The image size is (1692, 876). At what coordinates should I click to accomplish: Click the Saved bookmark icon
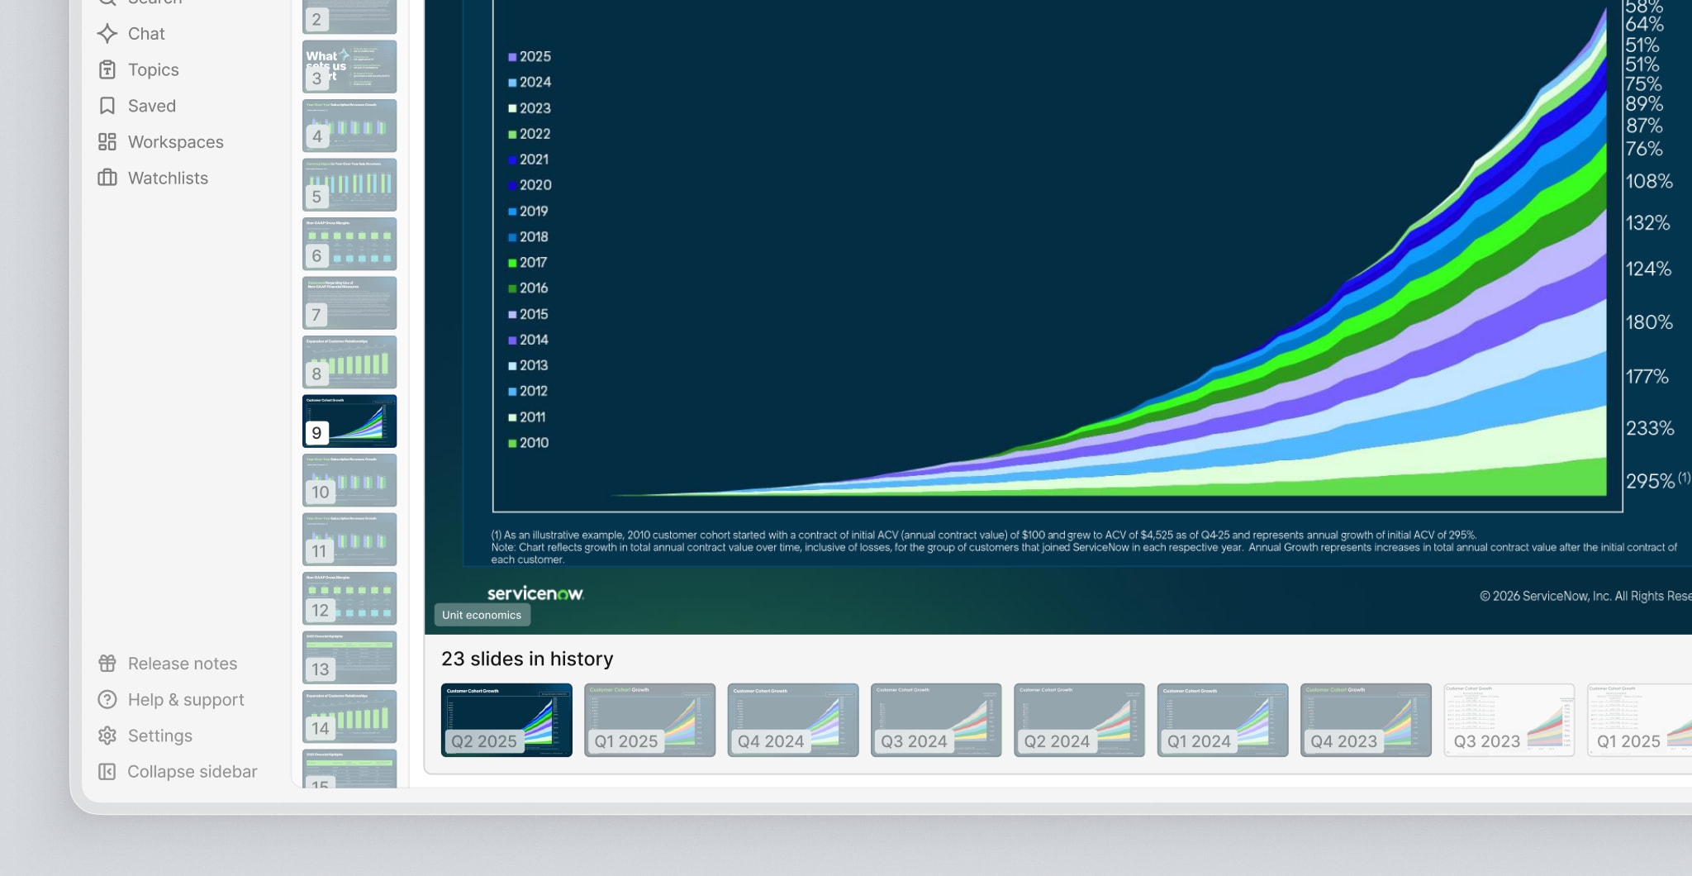[107, 106]
